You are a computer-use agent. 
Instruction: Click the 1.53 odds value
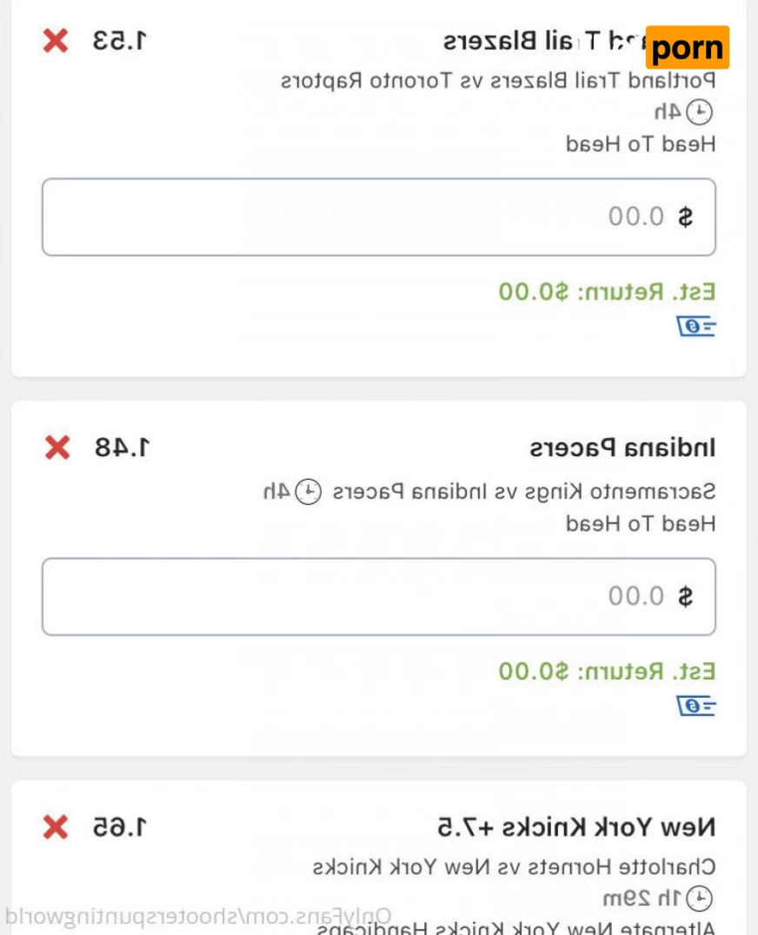click(x=121, y=41)
